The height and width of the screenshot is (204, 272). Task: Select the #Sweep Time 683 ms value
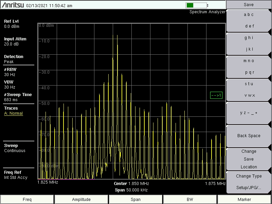(x=11, y=100)
